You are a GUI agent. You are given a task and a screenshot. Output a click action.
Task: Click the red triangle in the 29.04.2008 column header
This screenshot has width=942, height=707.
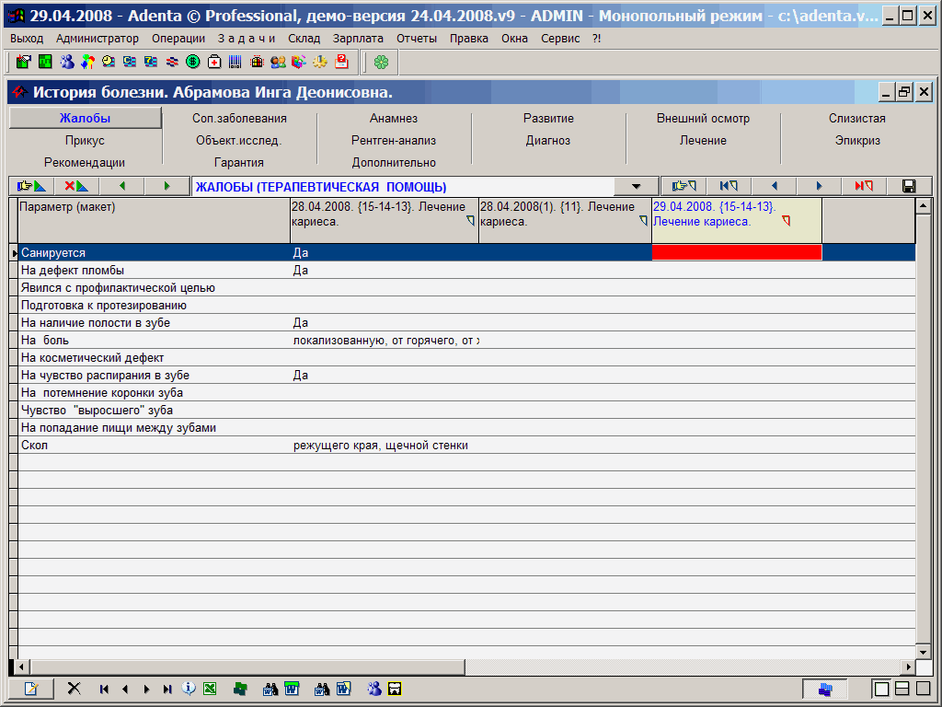(787, 221)
